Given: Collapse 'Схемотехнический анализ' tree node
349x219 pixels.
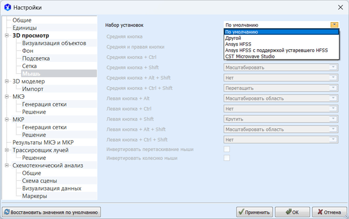Looking at the screenshot, I should 7,166.
